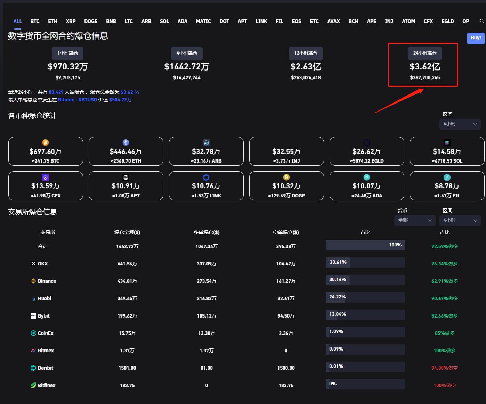486x404 pixels.
Task: Open the AVAX tab
Action: click(334, 21)
